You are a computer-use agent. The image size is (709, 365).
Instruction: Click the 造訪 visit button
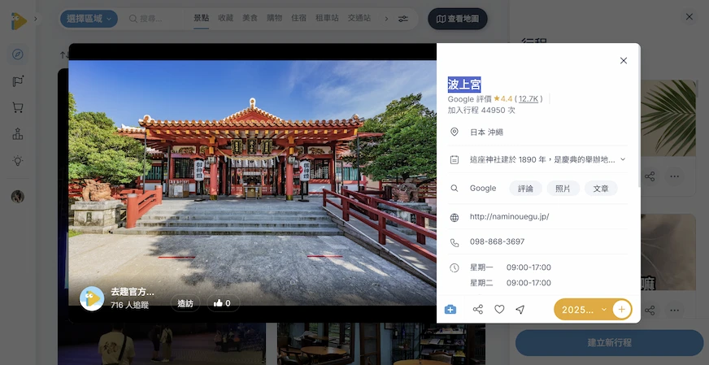(x=185, y=303)
